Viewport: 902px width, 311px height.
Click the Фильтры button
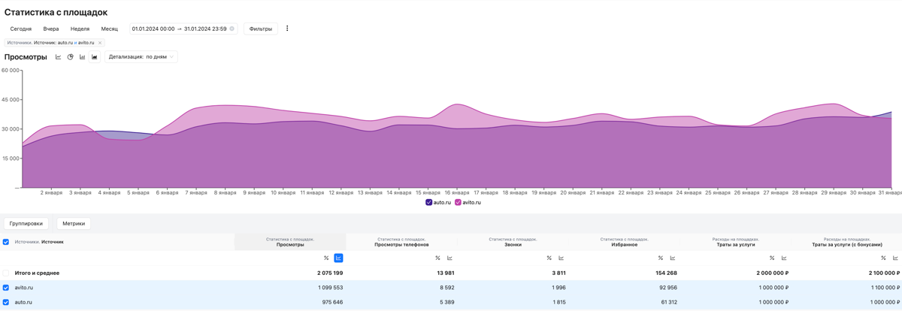coord(261,29)
